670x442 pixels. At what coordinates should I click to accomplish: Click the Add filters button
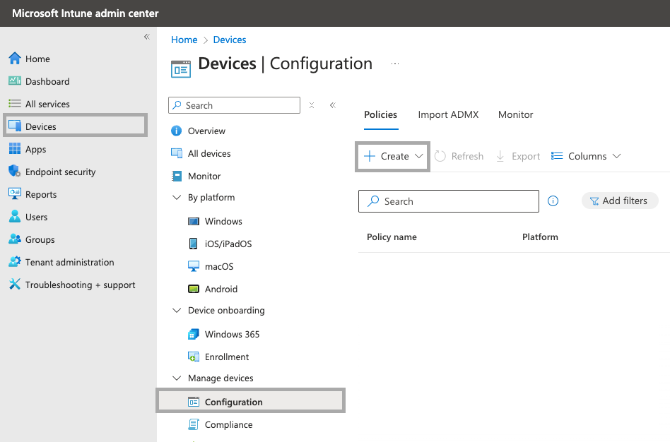coord(620,201)
